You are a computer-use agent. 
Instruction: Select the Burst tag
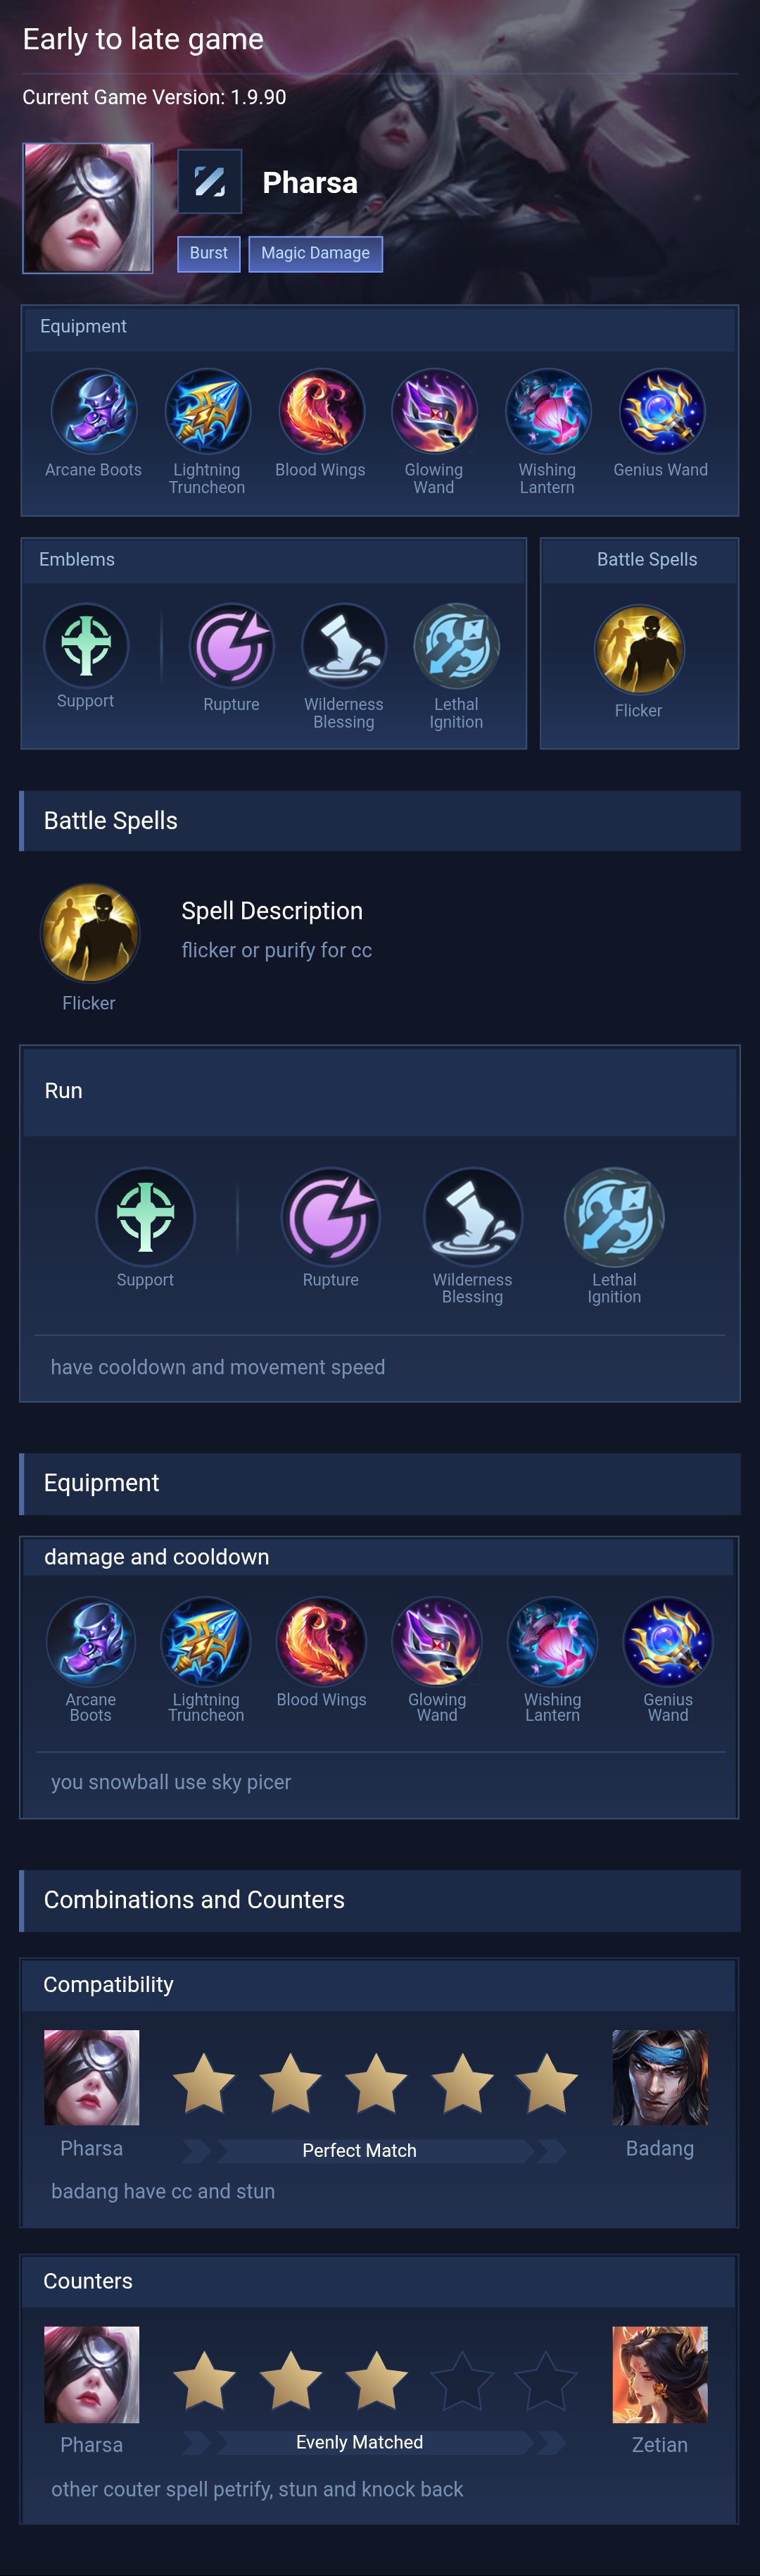(x=209, y=253)
